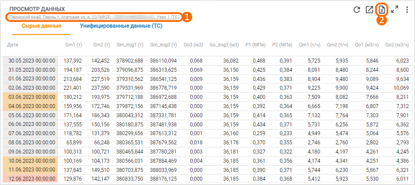Sort by Дата column header

click(13, 45)
